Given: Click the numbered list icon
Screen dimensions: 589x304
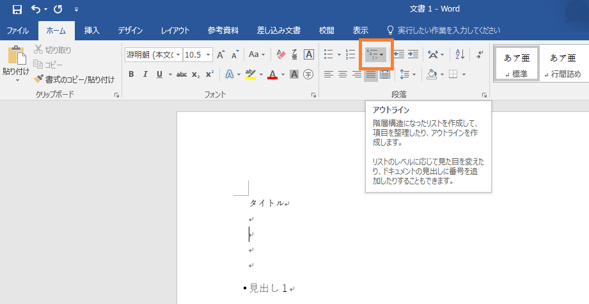Looking at the screenshot, I should (x=350, y=54).
